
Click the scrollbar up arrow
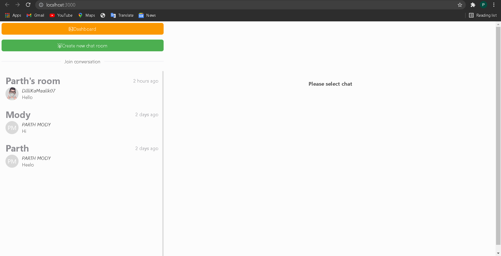[498, 24]
